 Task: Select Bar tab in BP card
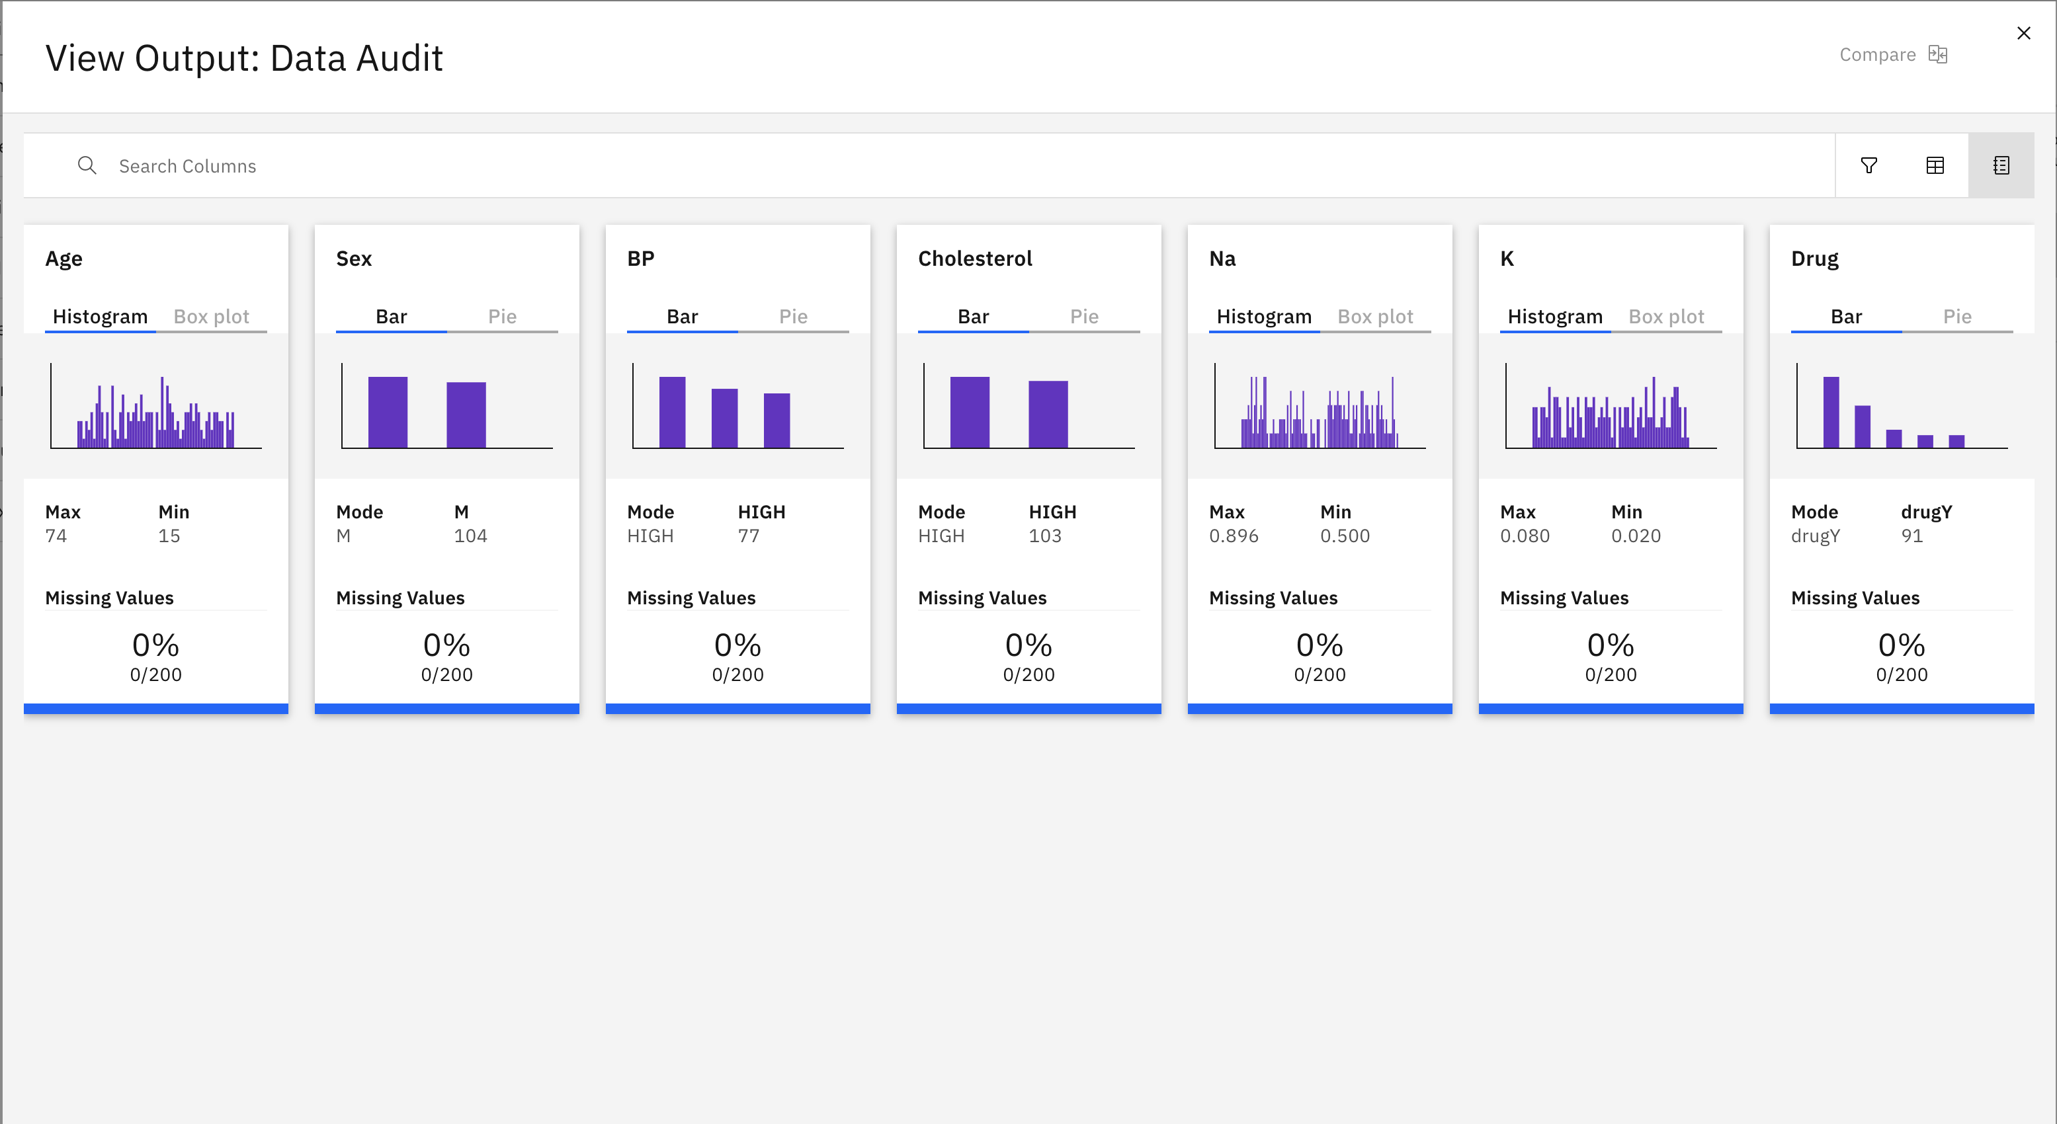pos(682,317)
